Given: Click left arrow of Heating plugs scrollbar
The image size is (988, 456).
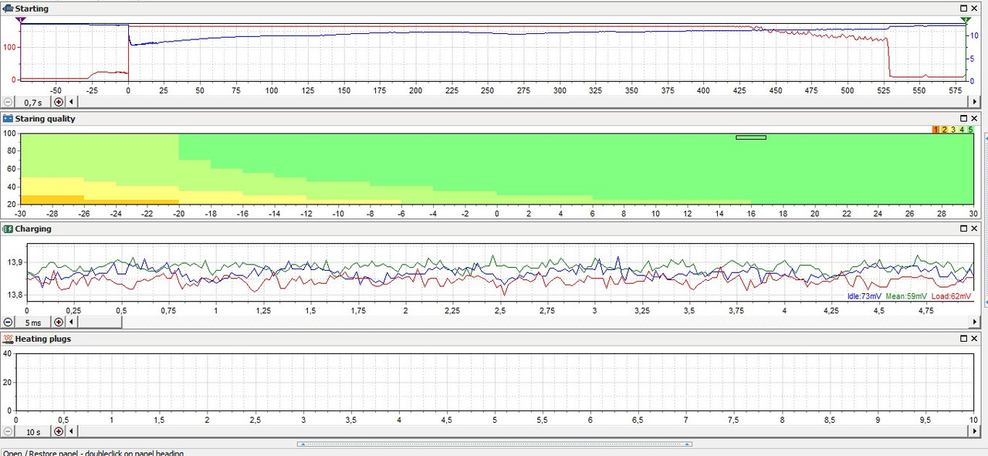Looking at the screenshot, I should (x=72, y=431).
